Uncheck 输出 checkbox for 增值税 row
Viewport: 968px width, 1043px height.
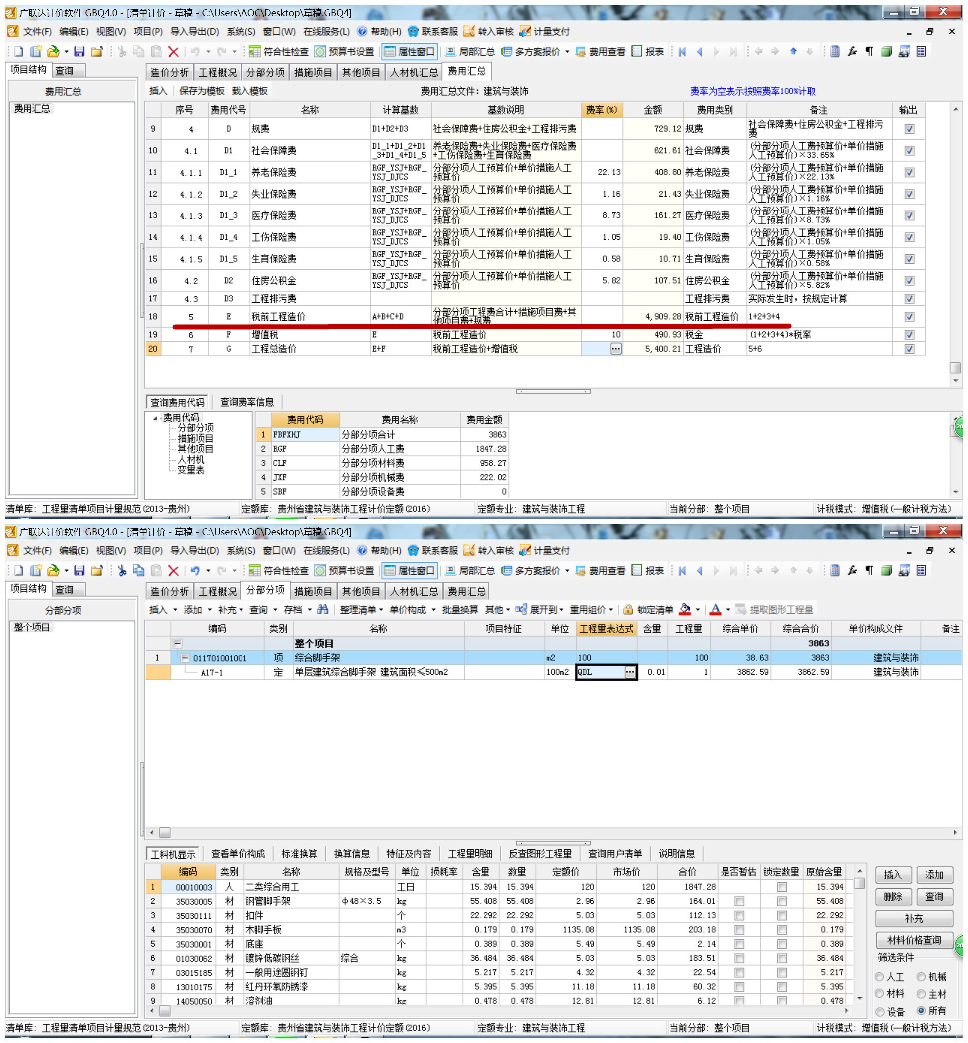[909, 335]
